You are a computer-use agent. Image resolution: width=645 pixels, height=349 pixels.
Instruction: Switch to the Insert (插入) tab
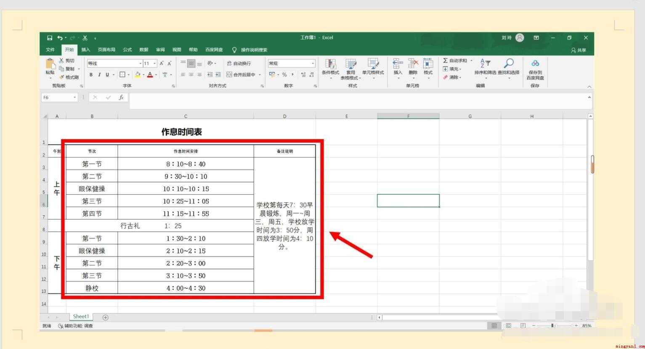pyautogui.click(x=86, y=50)
